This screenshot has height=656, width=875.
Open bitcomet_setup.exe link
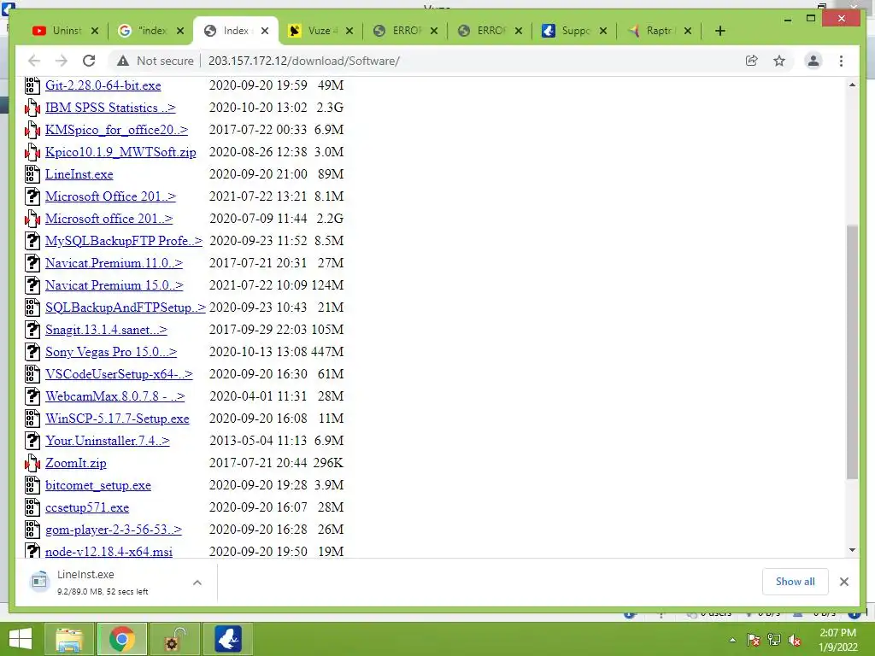pos(98,485)
